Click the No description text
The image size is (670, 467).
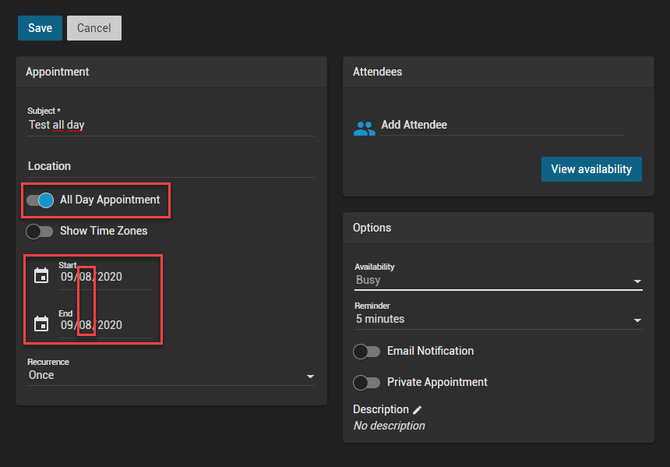[389, 426]
